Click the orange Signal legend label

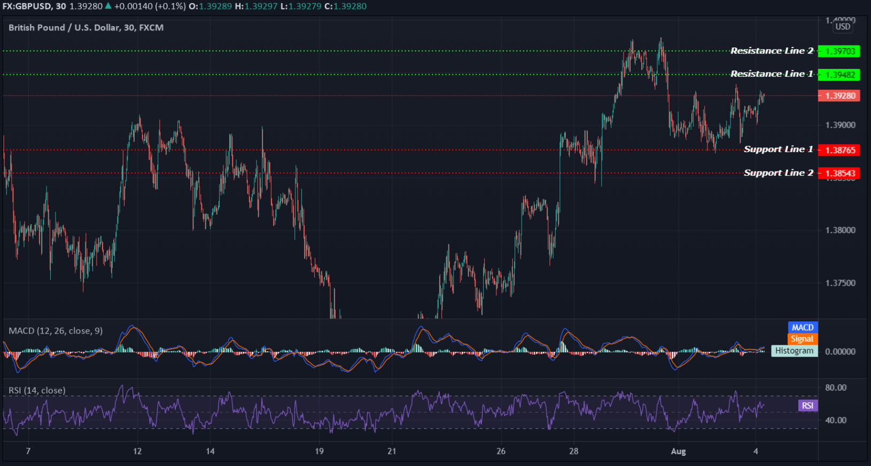coord(802,339)
